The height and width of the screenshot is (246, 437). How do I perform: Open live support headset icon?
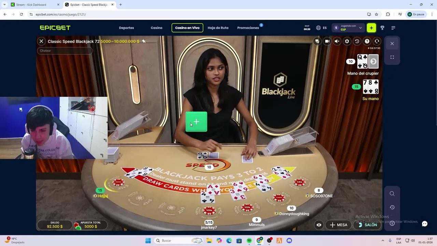377,41
